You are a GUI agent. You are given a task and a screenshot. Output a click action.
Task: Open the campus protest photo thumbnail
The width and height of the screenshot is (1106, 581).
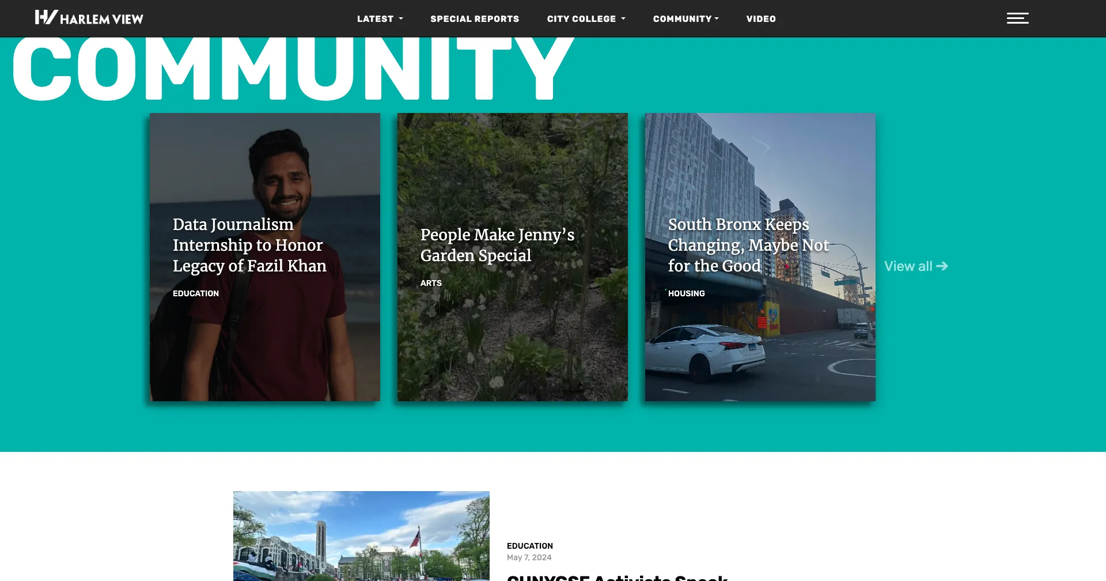pos(361,536)
